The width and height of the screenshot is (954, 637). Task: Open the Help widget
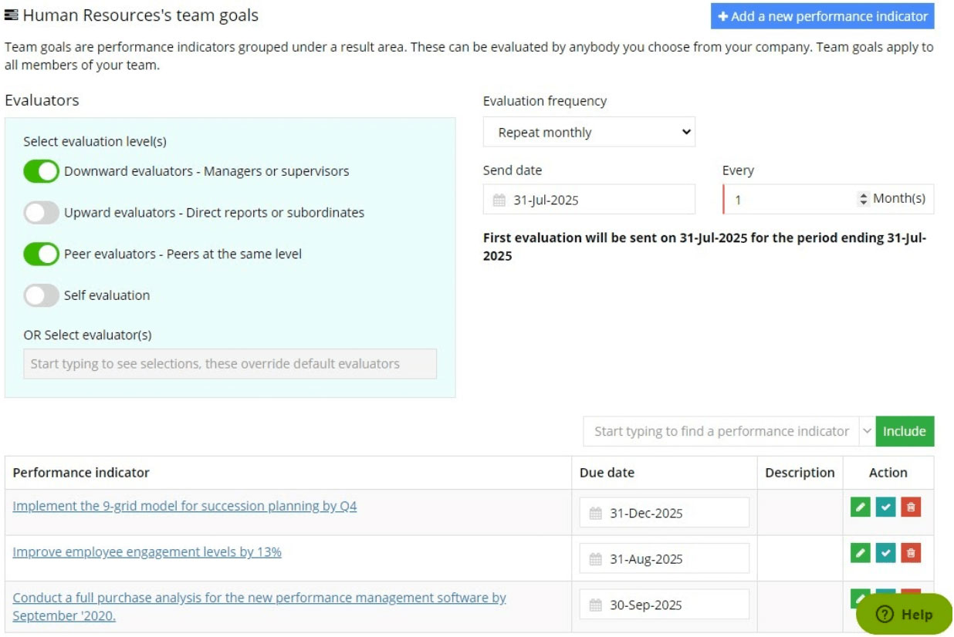904,615
